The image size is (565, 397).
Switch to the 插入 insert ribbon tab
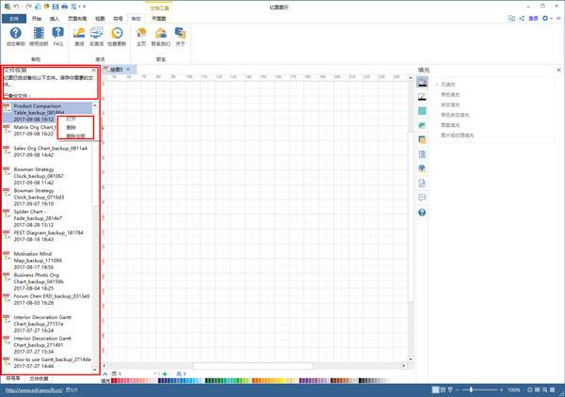[x=55, y=19]
